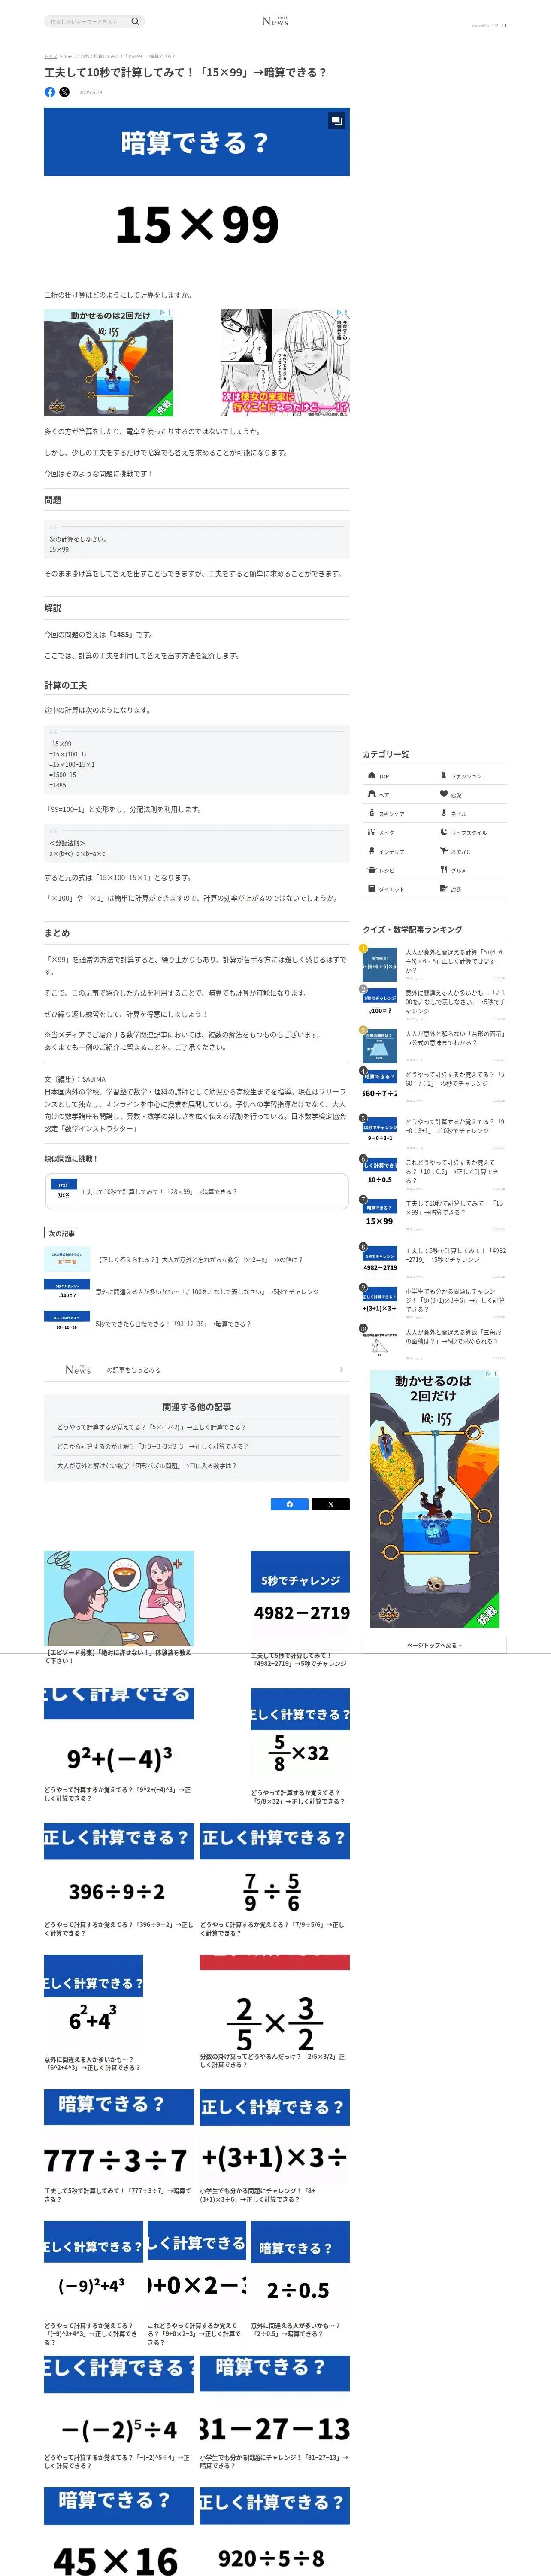Open the (−9)²+4³ article card
The width and height of the screenshot is (551, 2576).
click(93, 2283)
